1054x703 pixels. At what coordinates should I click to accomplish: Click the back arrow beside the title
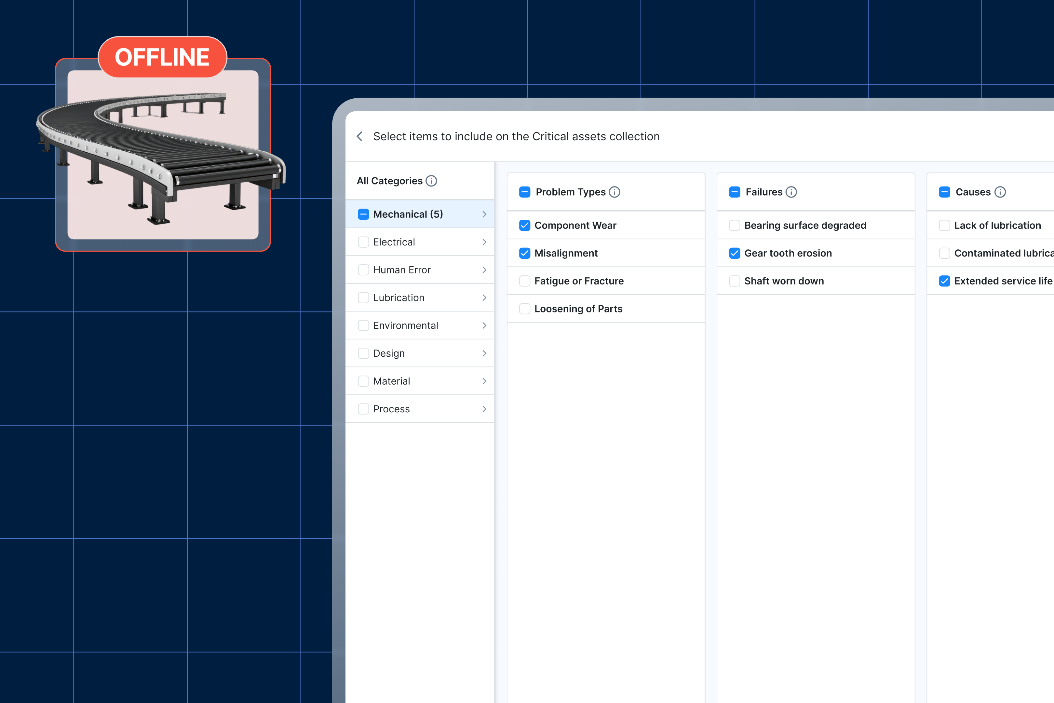point(359,136)
